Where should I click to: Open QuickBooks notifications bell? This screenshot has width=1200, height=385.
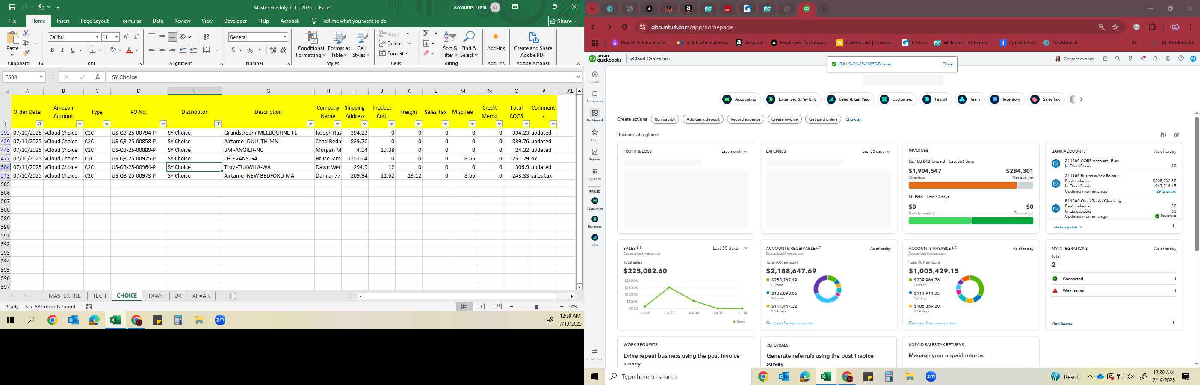click(1155, 59)
